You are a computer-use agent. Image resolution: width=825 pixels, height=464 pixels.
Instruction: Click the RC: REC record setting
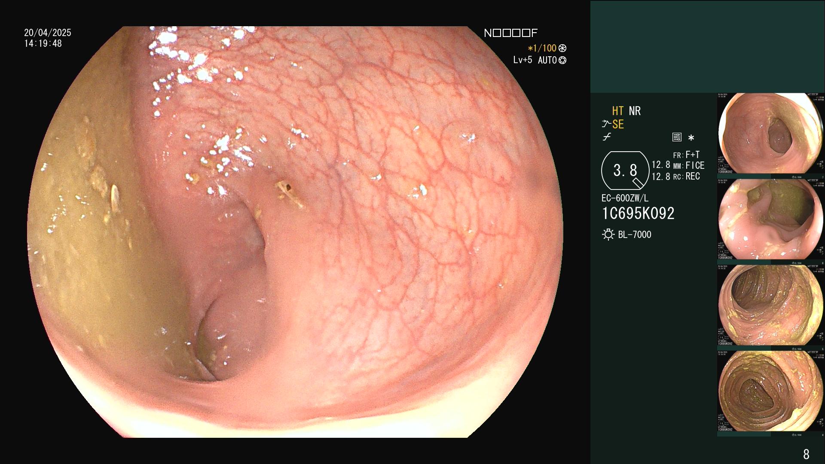coord(687,176)
